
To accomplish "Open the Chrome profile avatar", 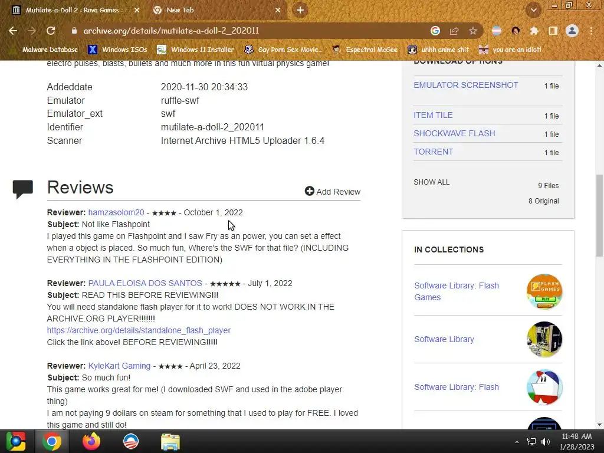I will (572, 31).
